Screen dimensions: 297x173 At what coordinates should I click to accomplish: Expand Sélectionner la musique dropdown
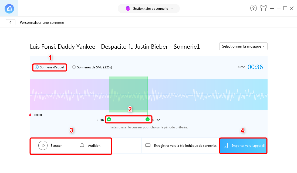pyautogui.click(x=243, y=46)
